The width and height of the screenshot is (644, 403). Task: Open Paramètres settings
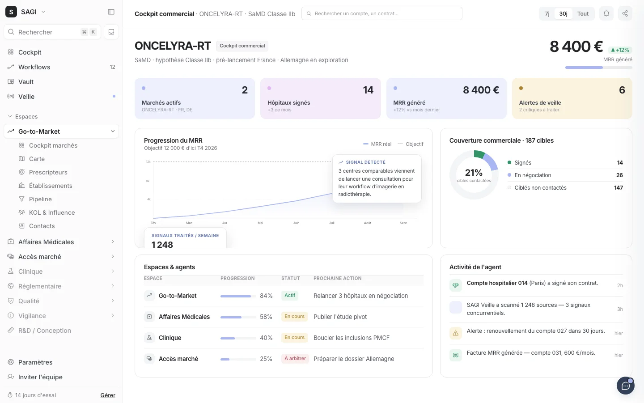(x=61, y=362)
